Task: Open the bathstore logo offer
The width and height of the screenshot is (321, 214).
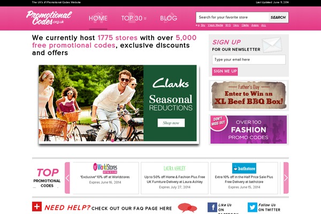Action: pyautogui.click(x=244, y=169)
